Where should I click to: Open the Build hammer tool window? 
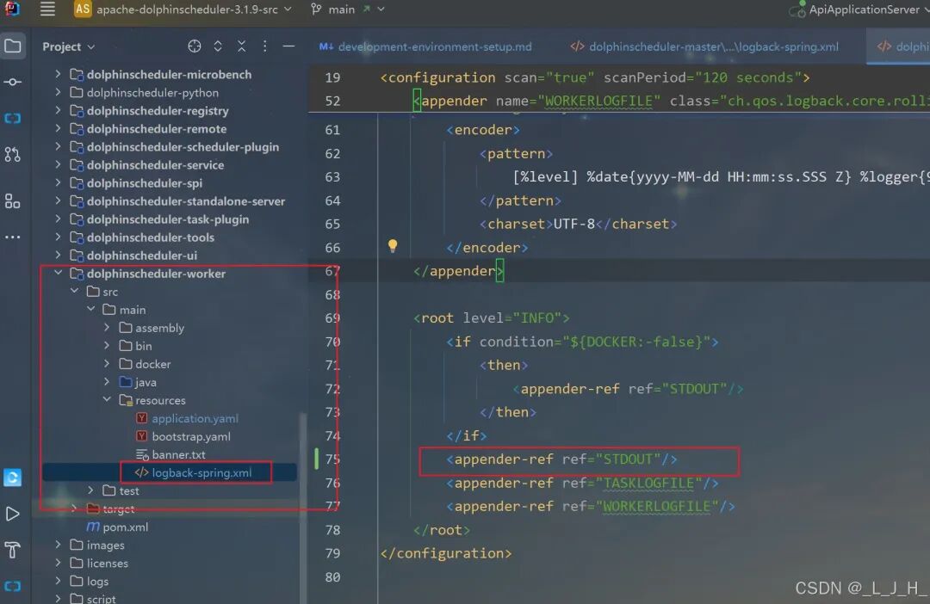(x=12, y=550)
